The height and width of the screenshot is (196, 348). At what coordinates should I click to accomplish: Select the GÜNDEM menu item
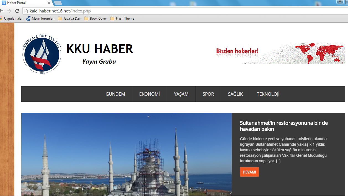pyautogui.click(x=115, y=94)
